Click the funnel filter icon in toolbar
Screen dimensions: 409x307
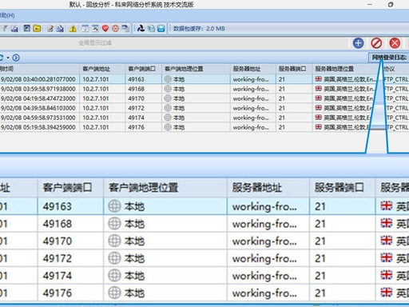(5, 28)
